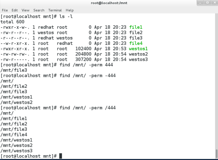Click the vertical scrollbar thumb

click(x=217, y=154)
